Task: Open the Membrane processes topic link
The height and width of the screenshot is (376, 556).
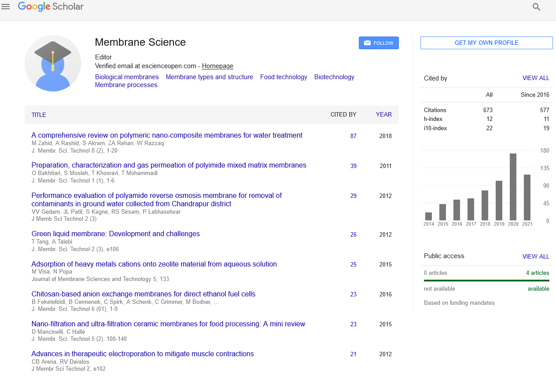Action: 126,85
